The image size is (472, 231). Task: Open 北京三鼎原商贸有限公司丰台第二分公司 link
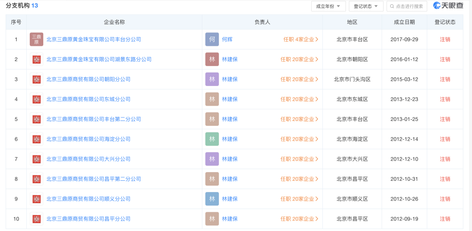pos(94,119)
